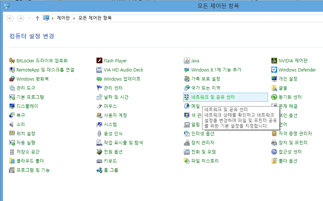Image resolution: width=323 pixels, height=201 pixels.
Task: Open the 시스템 link
Action: pyautogui.click(x=110, y=124)
